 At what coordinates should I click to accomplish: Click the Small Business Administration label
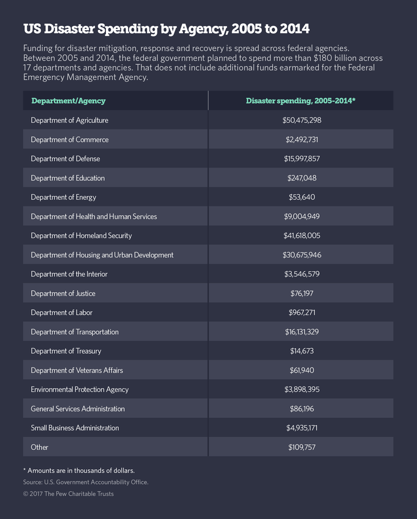[x=75, y=428]
